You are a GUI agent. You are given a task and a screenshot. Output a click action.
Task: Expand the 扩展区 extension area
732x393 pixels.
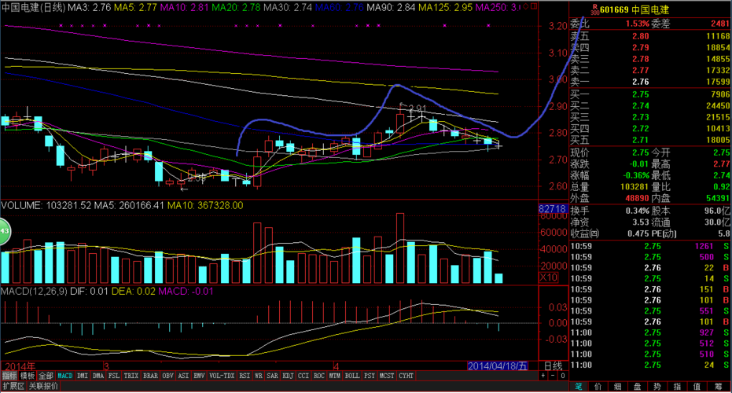click(13, 386)
